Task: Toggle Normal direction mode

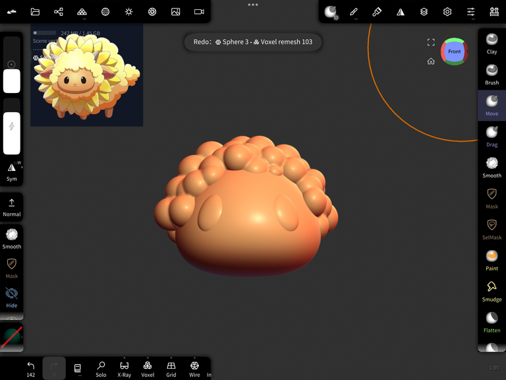Action: (x=12, y=206)
